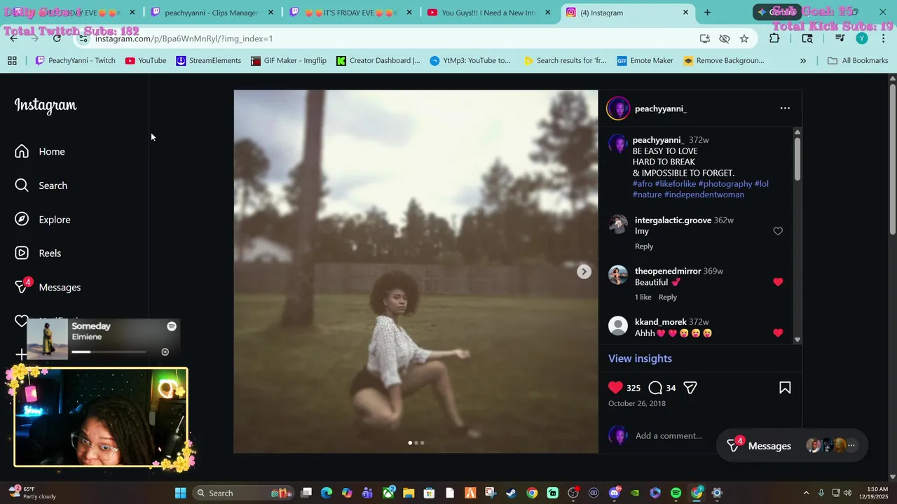Open Discord from taskbar
The height and width of the screenshot is (504, 897).
[x=615, y=493]
